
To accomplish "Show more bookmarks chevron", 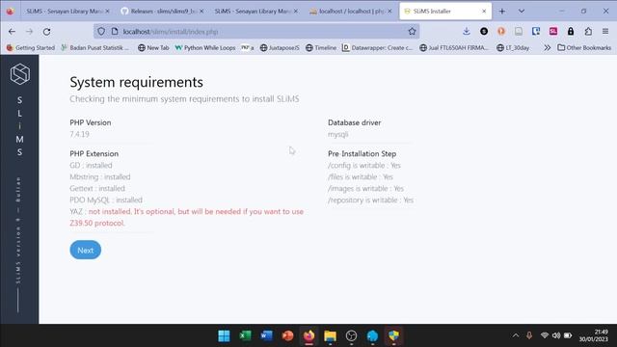I will (547, 47).
